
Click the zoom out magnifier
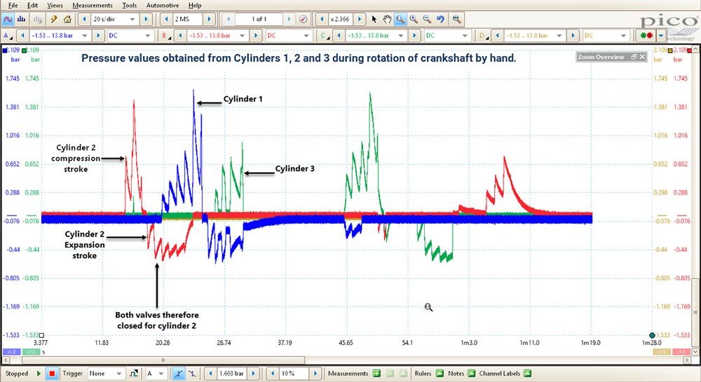point(427,19)
